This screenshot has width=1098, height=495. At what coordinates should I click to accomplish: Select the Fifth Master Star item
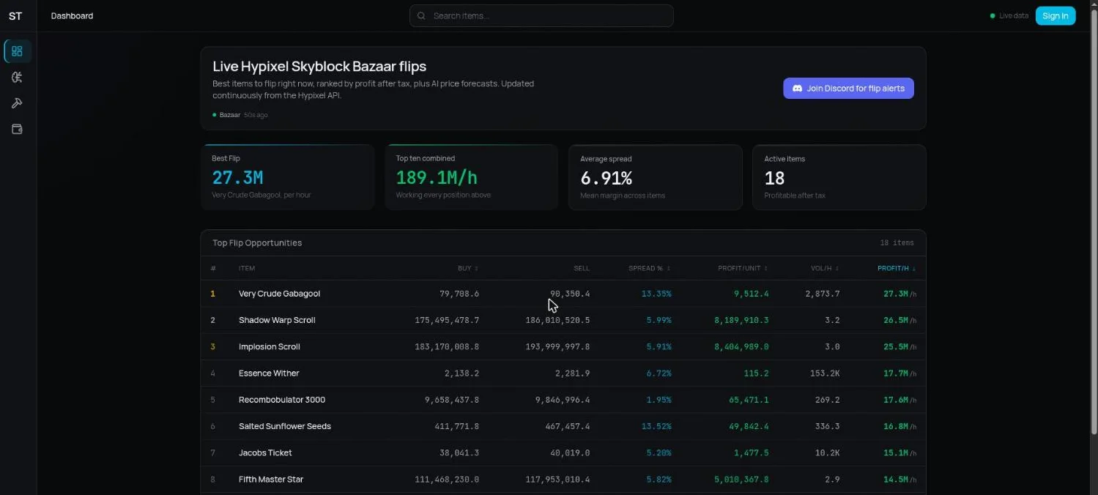click(271, 480)
